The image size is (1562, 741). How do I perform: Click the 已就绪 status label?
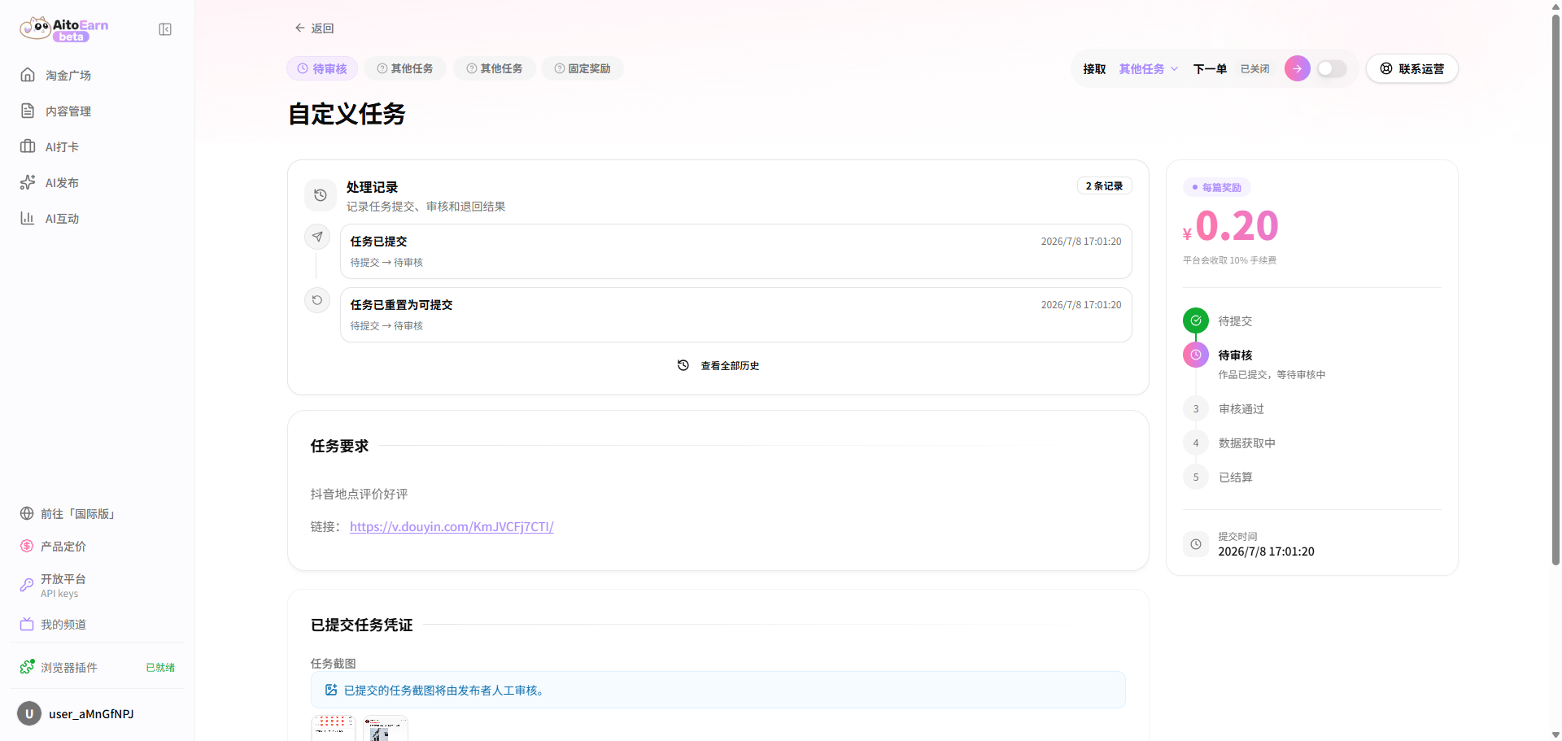click(160, 668)
